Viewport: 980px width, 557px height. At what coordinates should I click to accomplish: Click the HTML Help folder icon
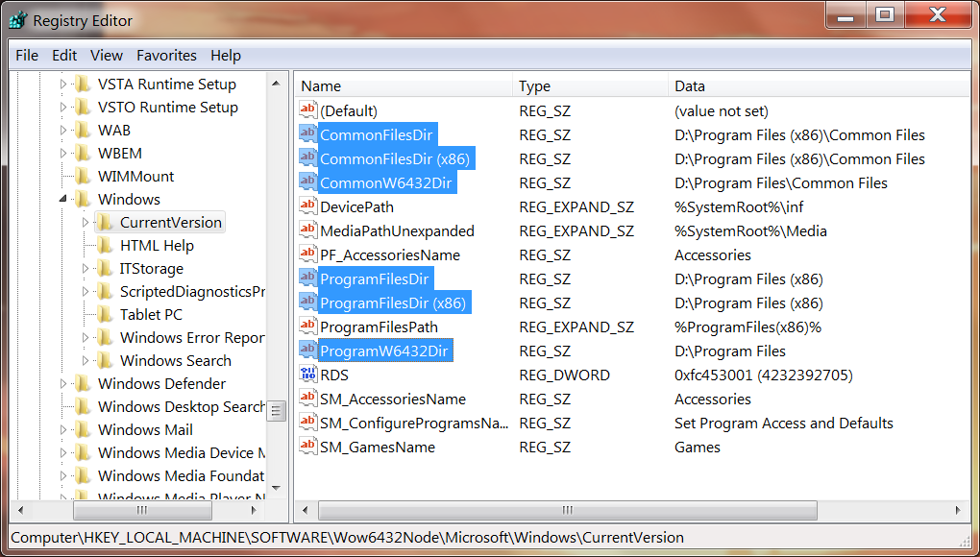pos(105,245)
